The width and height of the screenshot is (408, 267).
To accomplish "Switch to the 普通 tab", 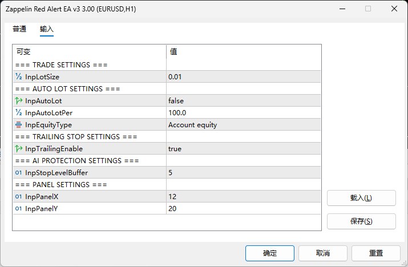I will point(19,29).
